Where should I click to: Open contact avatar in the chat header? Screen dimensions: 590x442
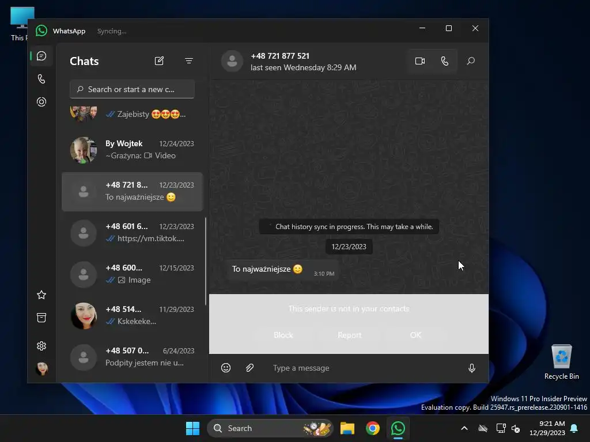[x=232, y=61]
